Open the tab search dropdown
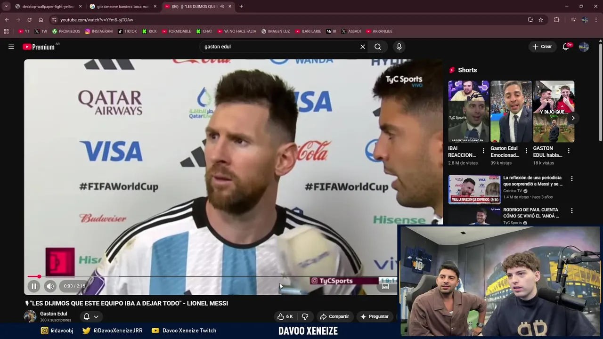Viewport: 603px width, 339px height. (6, 7)
